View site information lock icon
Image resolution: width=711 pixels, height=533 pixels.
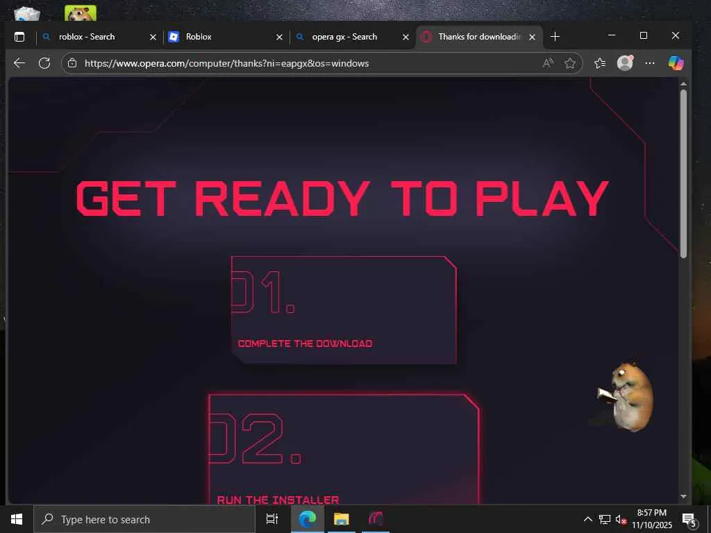[72, 63]
